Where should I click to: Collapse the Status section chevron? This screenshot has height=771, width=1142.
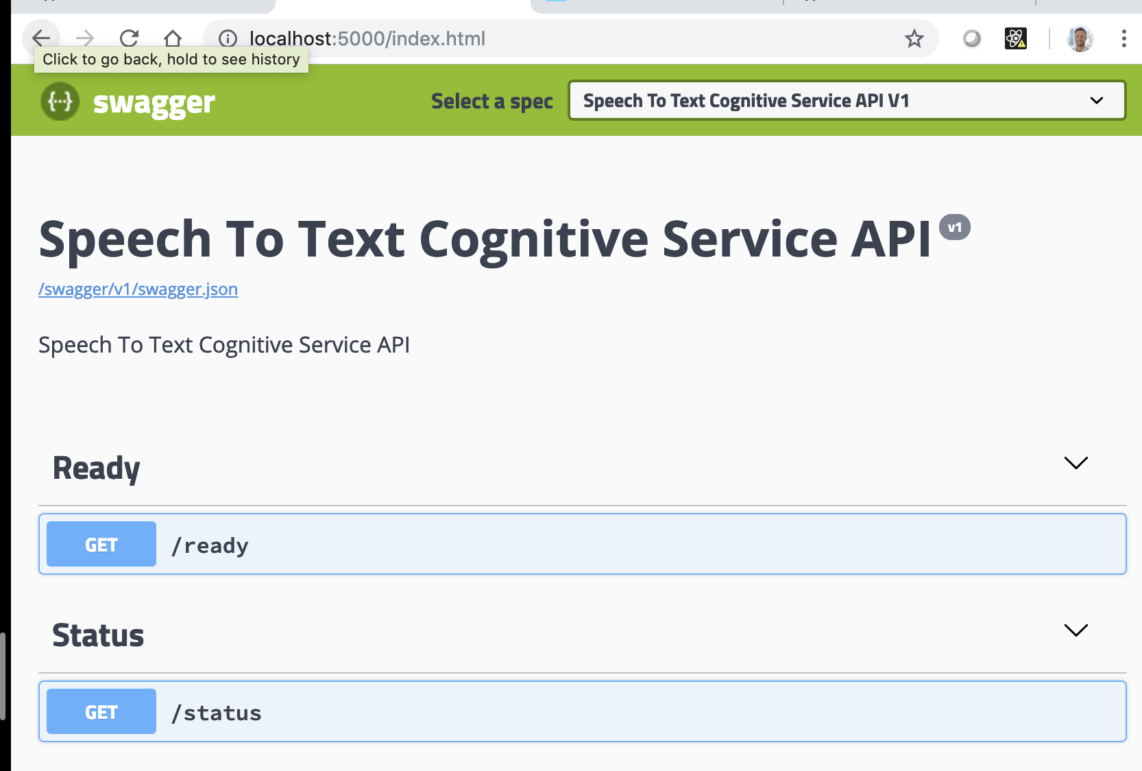coord(1075,629)
